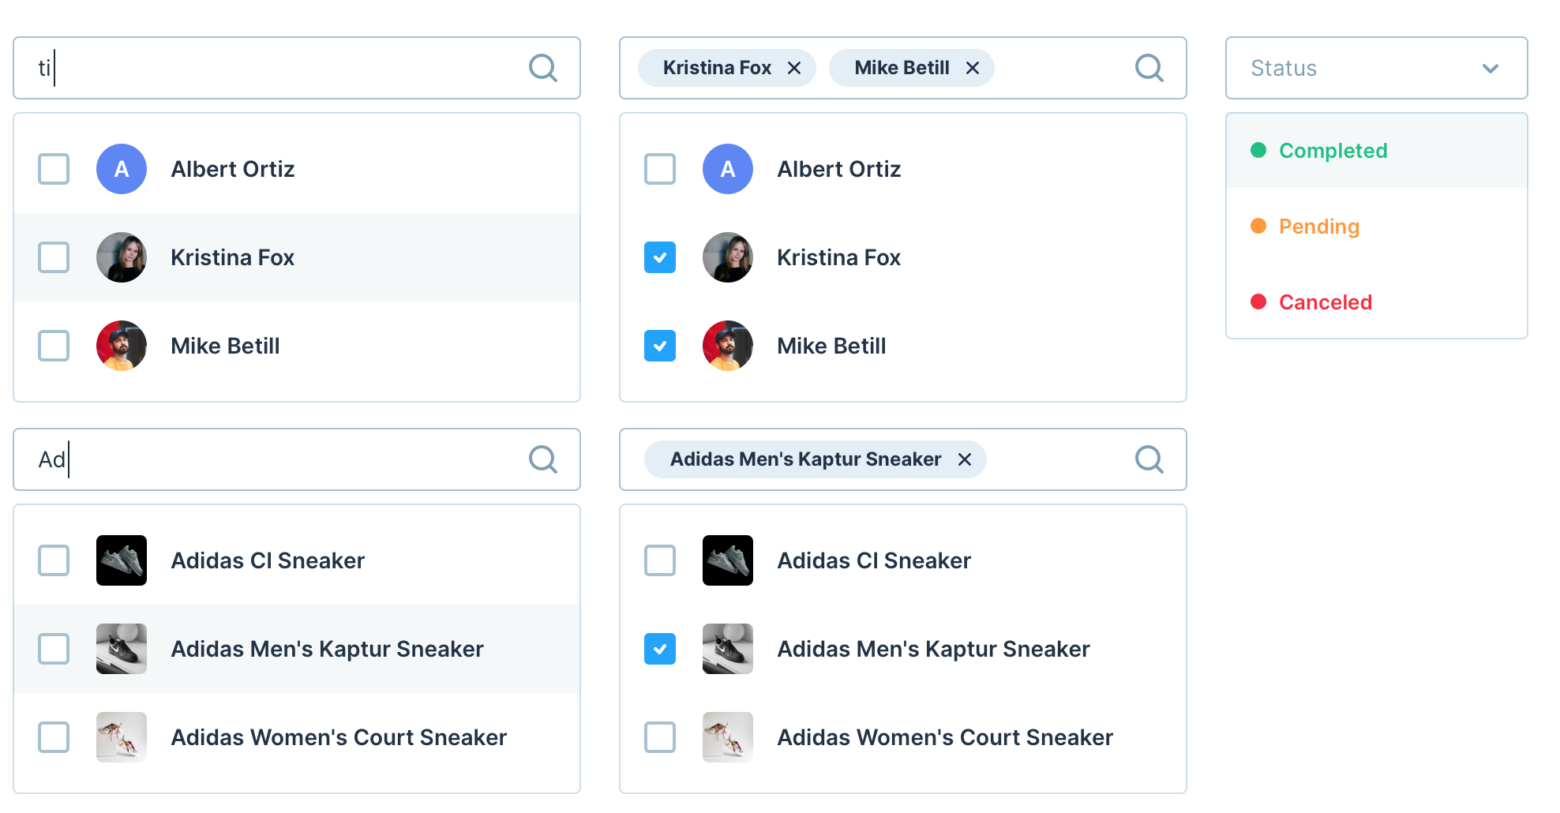Image resolution: width=1560 pixels, height=813 pixels.
Task: Click Mike Betill avatar in right list
Action: 728,346
